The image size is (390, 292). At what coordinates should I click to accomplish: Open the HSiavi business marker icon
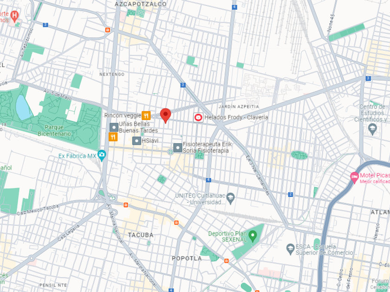pyautogui.click(x=136, y=141)
